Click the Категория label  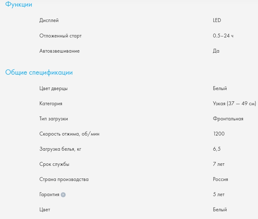point(51,104)
